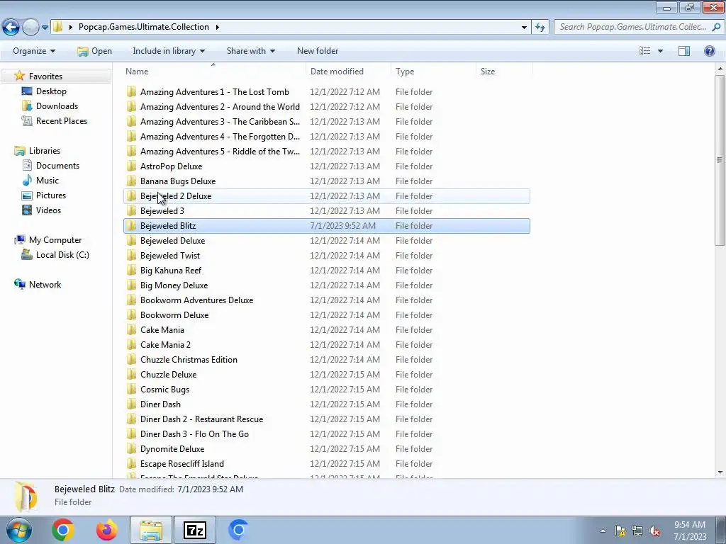Click the Bejeweled Blitz folder icon
Image resolution: width=726 pixels, height=544 pixels.
(x=131, y=226)
